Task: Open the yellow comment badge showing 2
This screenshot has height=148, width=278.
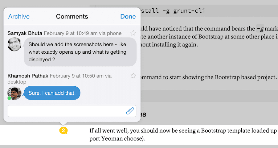Action: pos(63,131)
